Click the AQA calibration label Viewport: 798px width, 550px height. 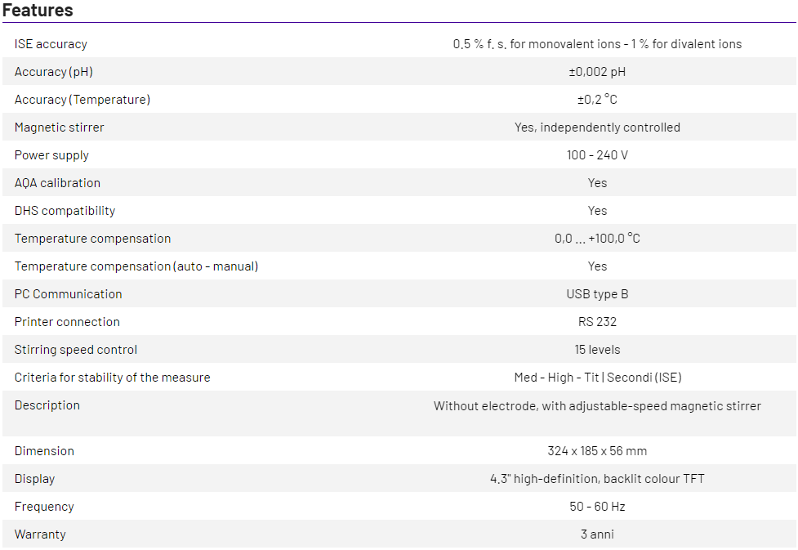57,183
